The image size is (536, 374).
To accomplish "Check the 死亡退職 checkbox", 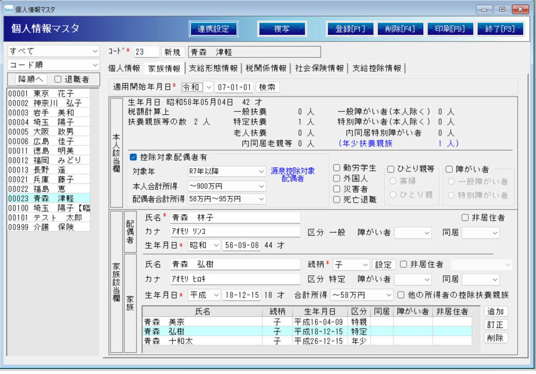I will [336, 199].
